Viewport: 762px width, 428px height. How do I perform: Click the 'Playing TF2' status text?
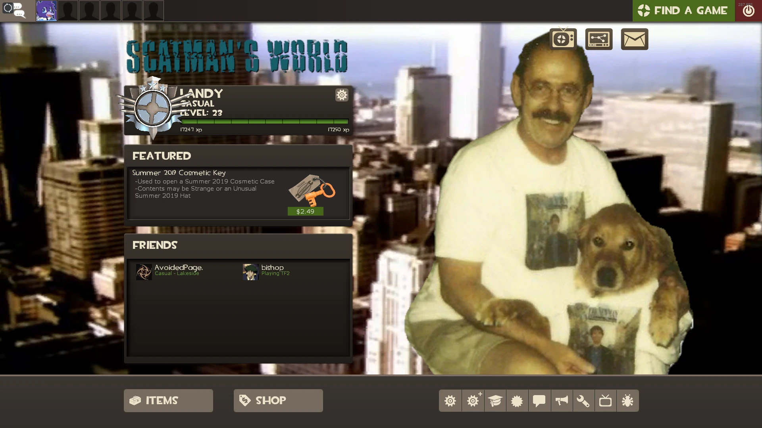pyautogui.click(x=275, y=273)
